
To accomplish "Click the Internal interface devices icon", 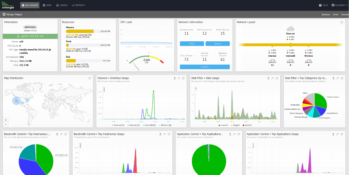I will [272, 61].
